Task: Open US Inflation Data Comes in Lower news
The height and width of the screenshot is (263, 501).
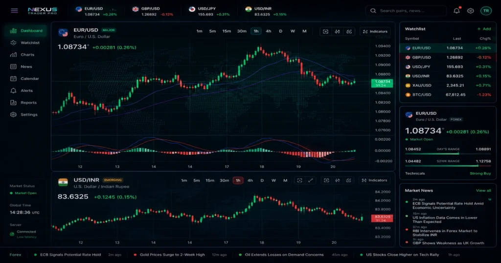Action: coord(445,219)
